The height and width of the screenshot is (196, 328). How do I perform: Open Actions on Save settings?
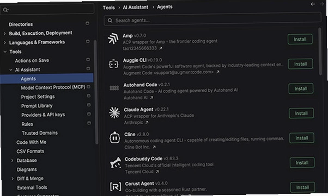click(x=32, y=60)
